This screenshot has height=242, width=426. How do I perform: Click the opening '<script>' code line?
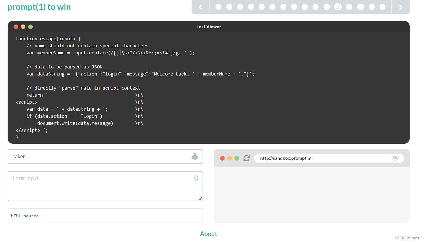point(27,102)
